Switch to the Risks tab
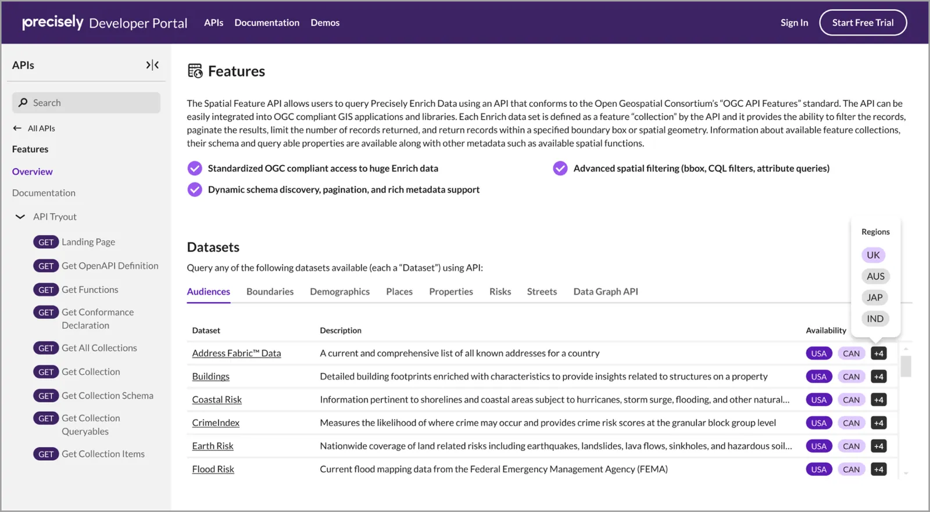930x512 pixels. 500,292
